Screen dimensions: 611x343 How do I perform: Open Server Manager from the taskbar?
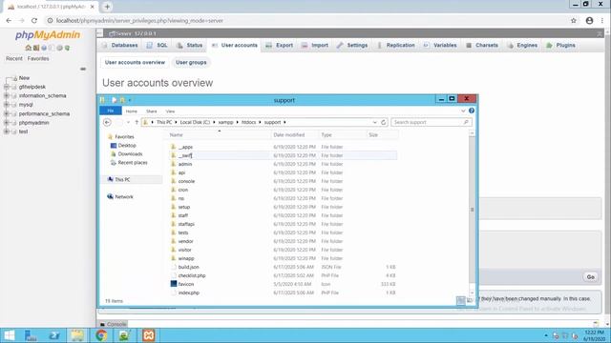coord(31,335)
